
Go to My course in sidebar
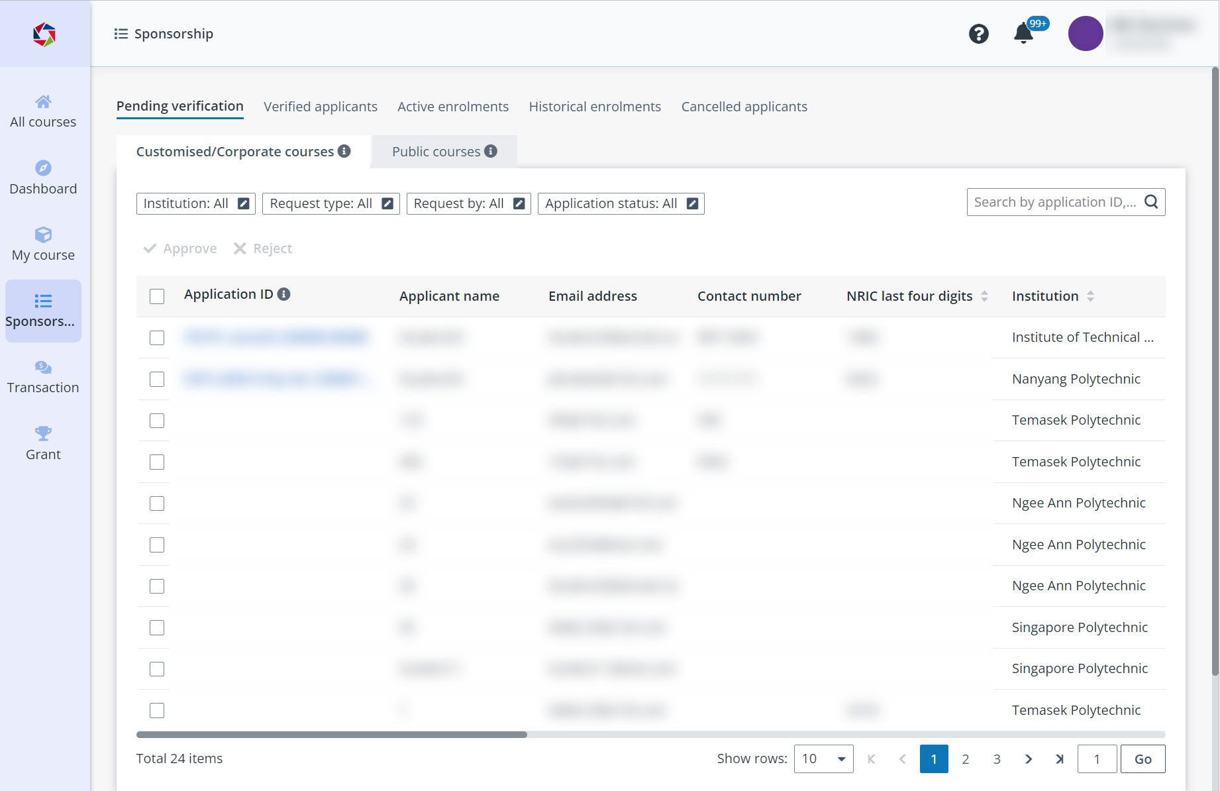(43, 244)
